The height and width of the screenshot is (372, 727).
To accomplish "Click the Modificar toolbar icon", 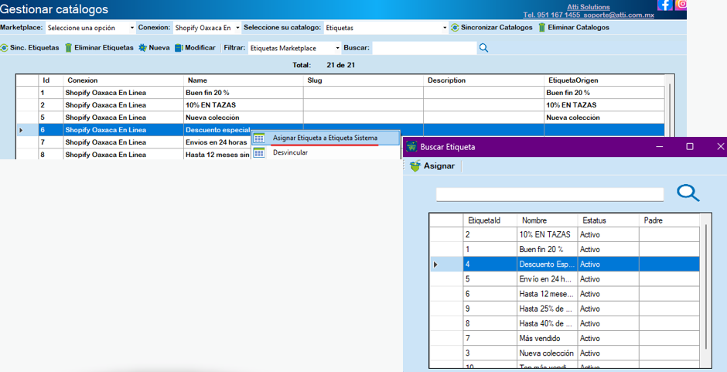I will [x=179, y=48].
